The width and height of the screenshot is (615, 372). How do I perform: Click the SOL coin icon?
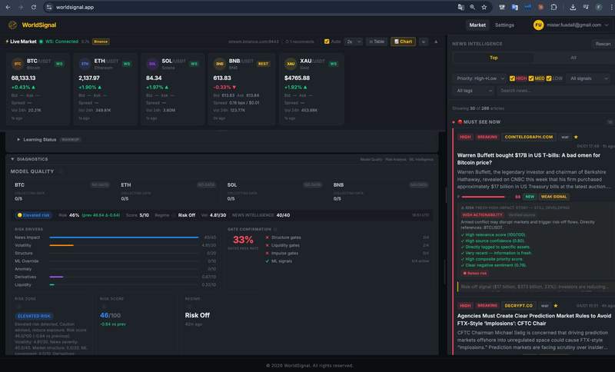pos(152,64)
